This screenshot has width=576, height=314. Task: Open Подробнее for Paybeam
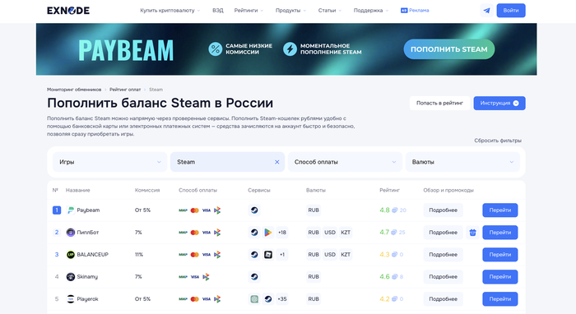[x=443, y=210]
